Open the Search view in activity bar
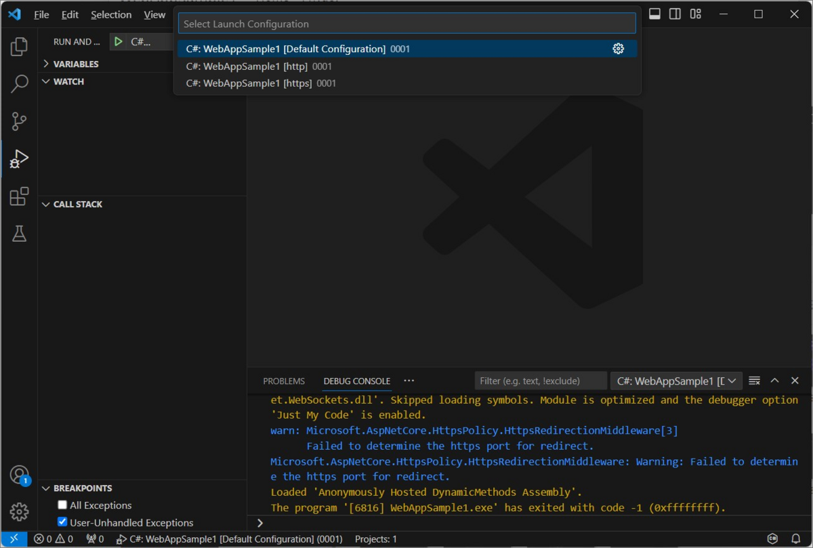The height and width of the screenshot is (548, 813). (x=19, y=84)
